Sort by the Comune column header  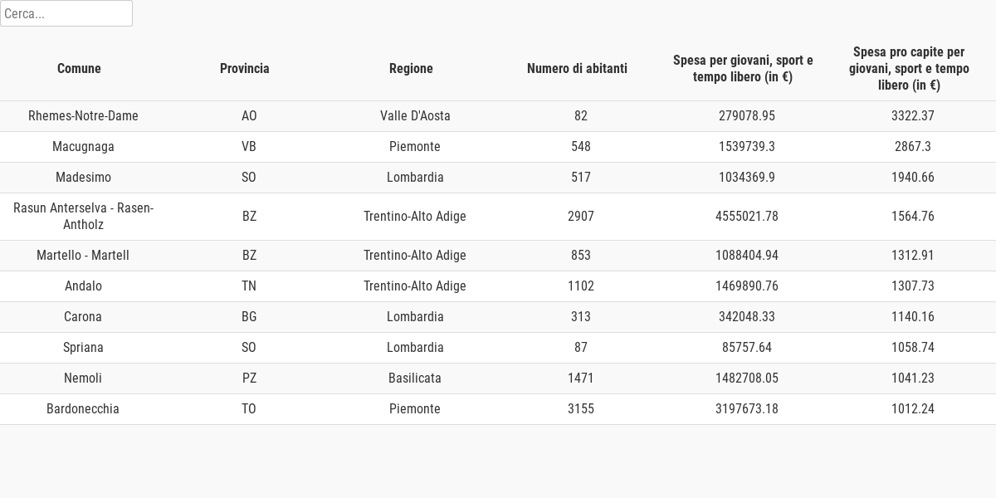(x=79, y=69)
